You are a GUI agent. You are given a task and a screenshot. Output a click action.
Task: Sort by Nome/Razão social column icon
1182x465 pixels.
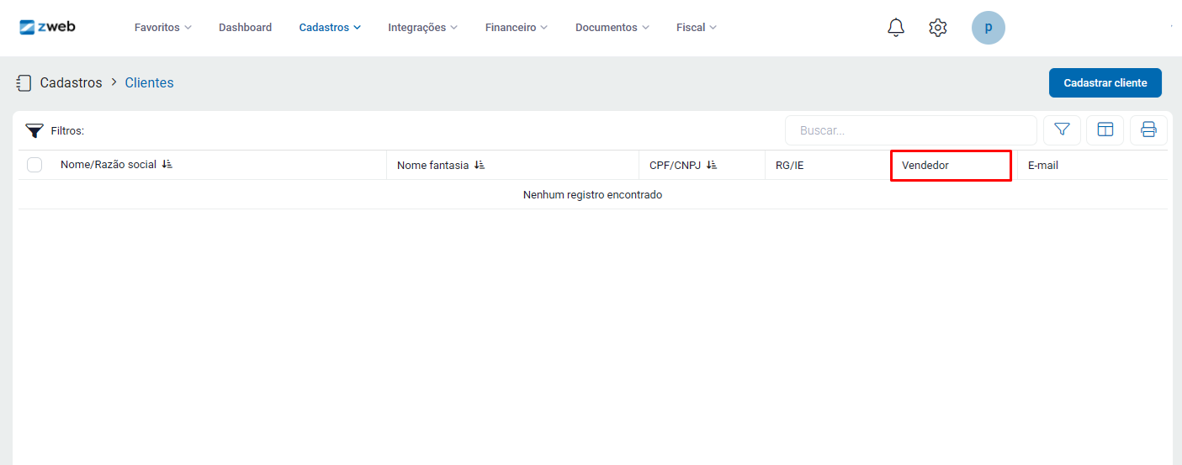(x=167, y=165)
